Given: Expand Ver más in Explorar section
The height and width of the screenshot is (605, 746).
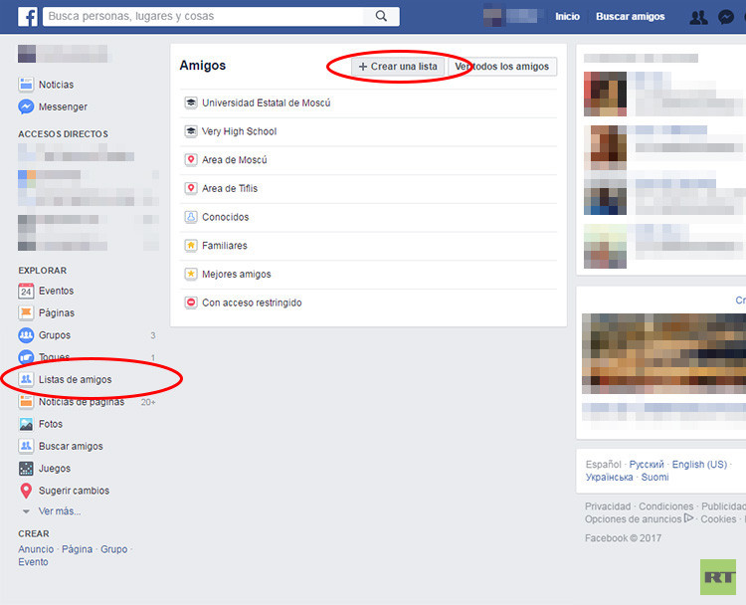Looking at the screenshot, I should (52, 511).
